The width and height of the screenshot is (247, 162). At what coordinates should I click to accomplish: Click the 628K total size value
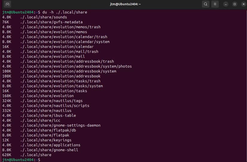point(7,155)
